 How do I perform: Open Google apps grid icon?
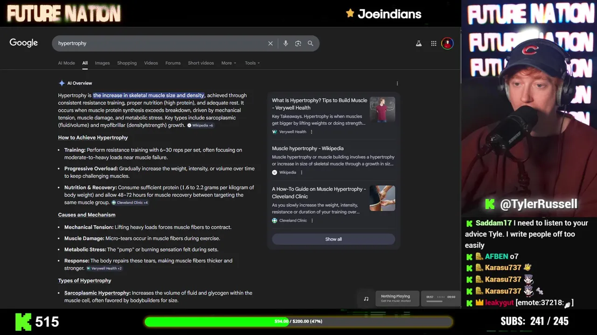(434, 43)
